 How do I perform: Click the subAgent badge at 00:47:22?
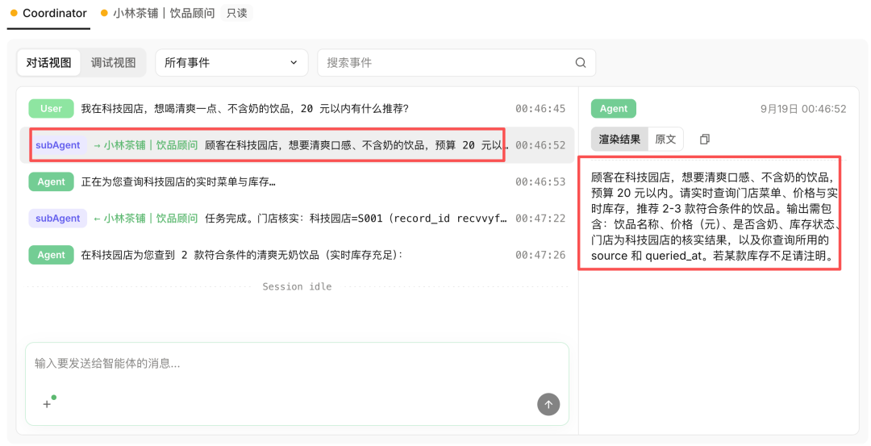(58, 219)
